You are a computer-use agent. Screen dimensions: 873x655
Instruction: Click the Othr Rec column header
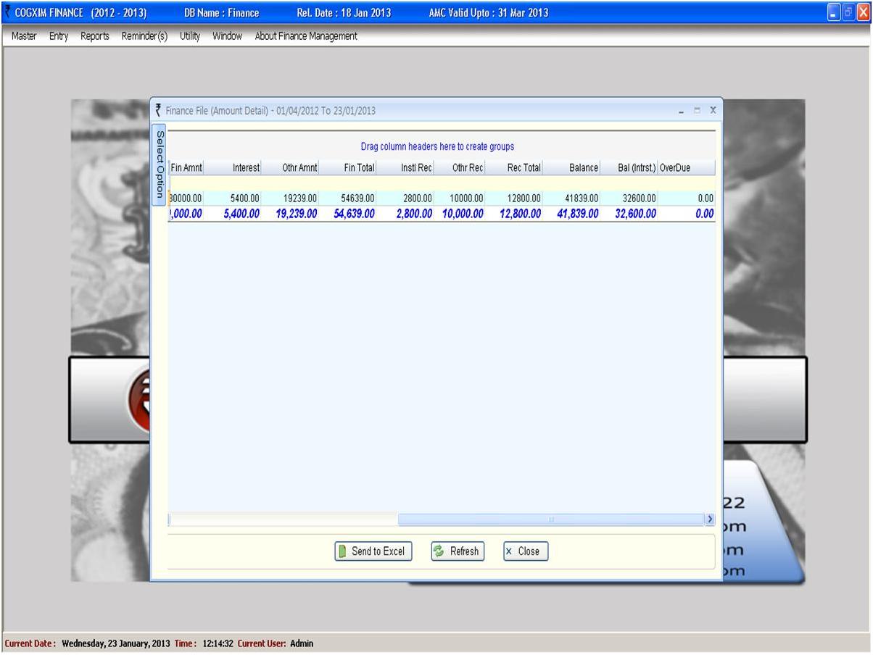[x=459, y=168]
